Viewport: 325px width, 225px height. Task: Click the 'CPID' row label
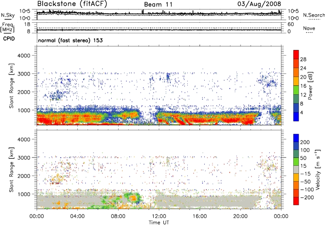pos(9,39)
